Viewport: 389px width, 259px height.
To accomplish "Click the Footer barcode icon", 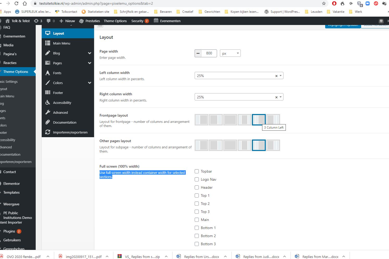I will pyautogui.click(x=48, y=93).
